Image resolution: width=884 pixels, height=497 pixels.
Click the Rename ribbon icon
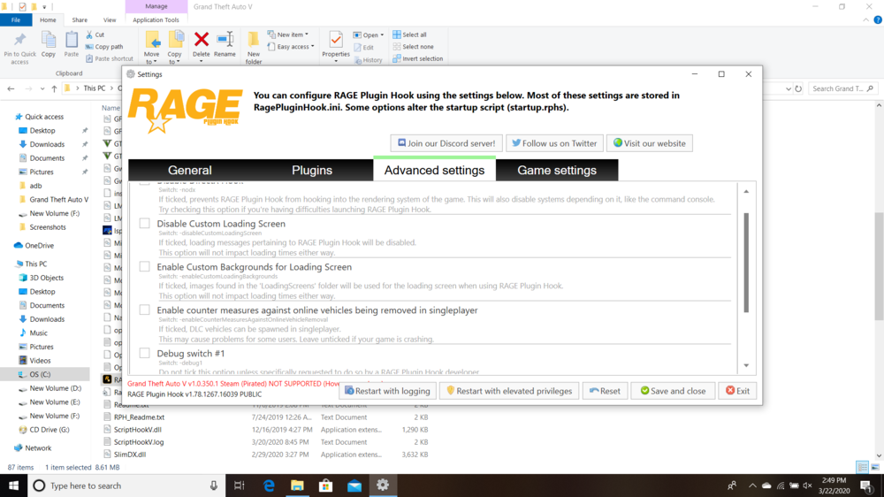coord(225,44)
